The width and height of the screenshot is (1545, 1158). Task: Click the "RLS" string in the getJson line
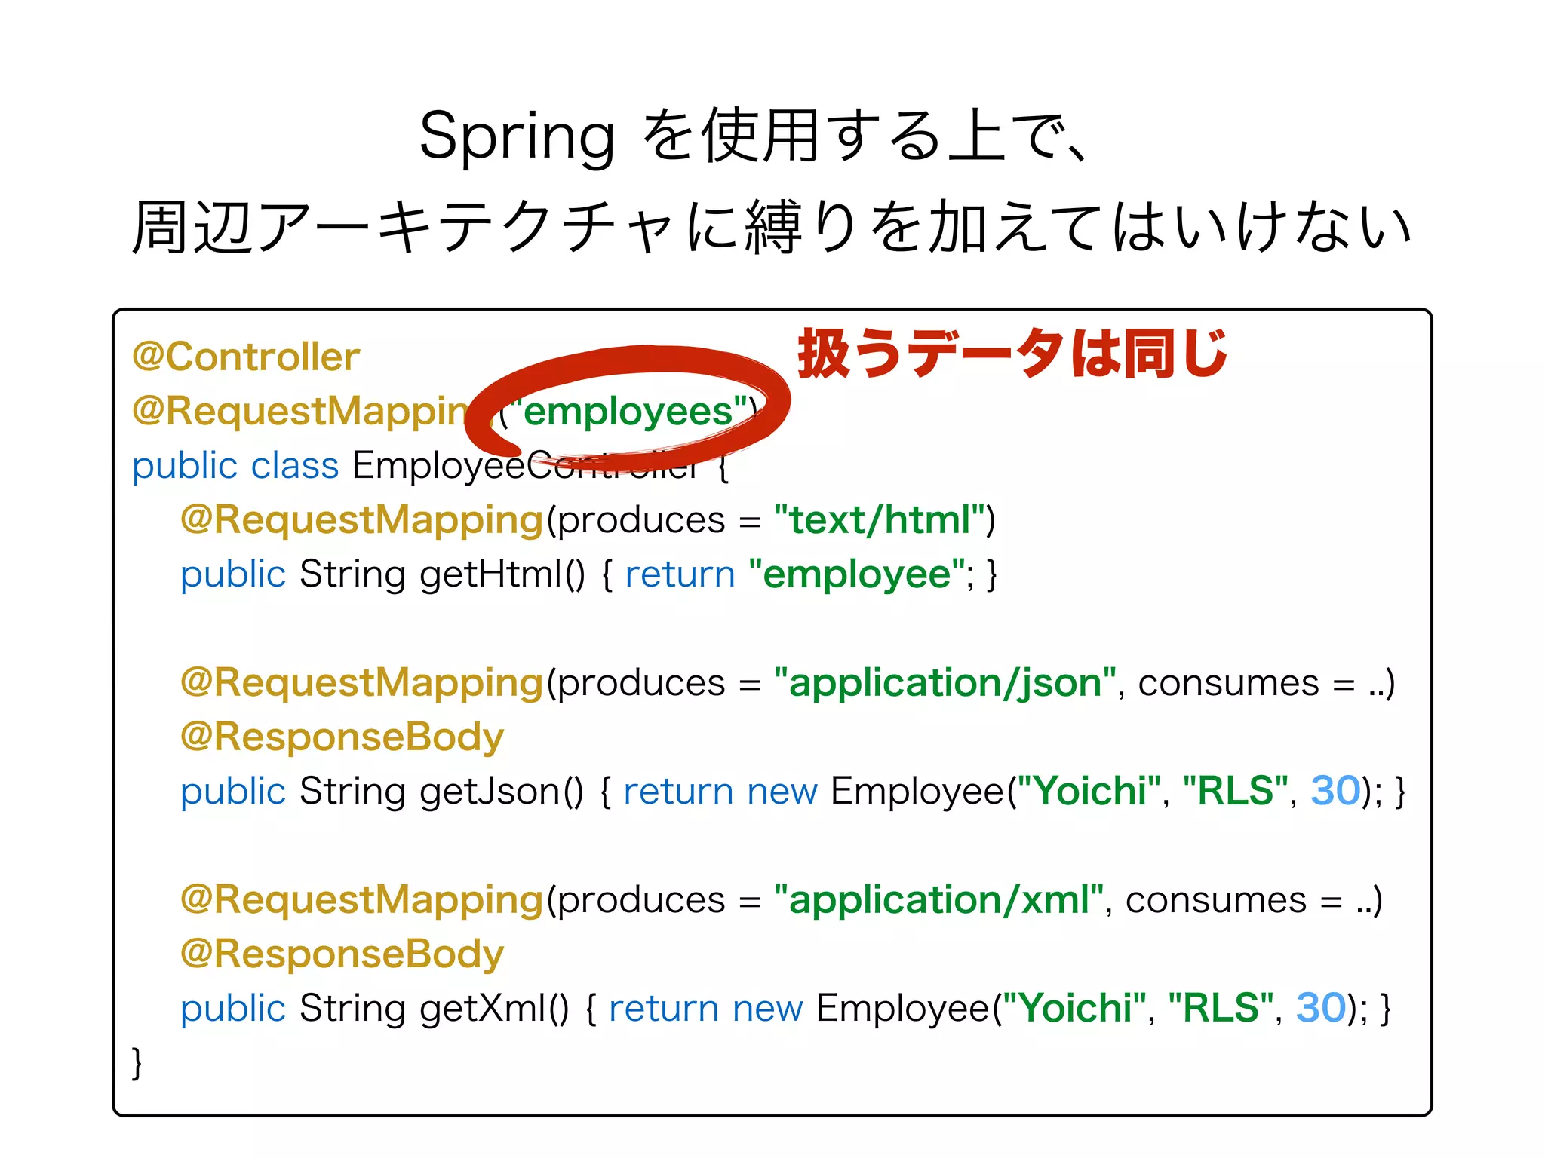tap(1235, 791)
